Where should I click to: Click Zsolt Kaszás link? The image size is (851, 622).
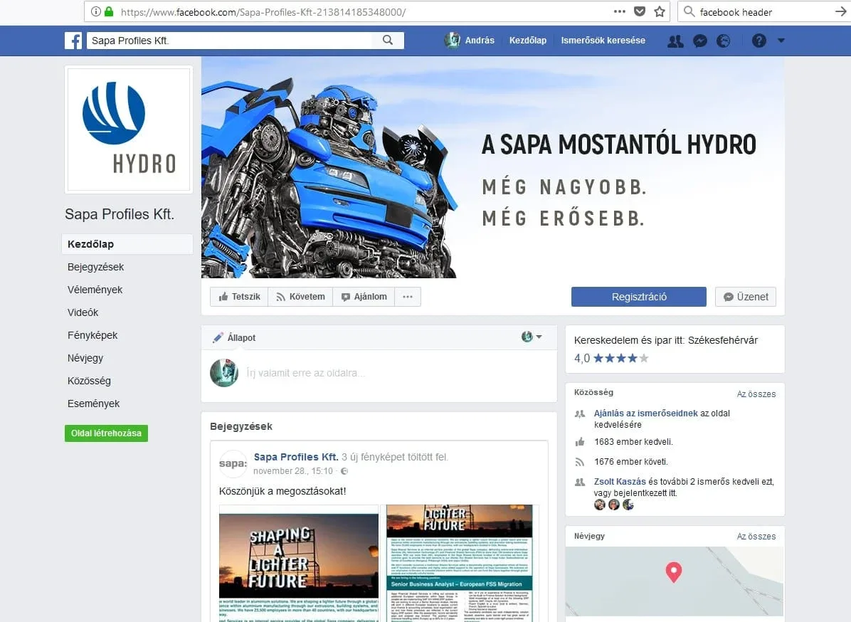click(620, 481)
